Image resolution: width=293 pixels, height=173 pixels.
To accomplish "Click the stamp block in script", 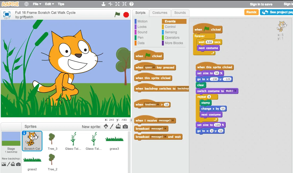I will [205, 103].
